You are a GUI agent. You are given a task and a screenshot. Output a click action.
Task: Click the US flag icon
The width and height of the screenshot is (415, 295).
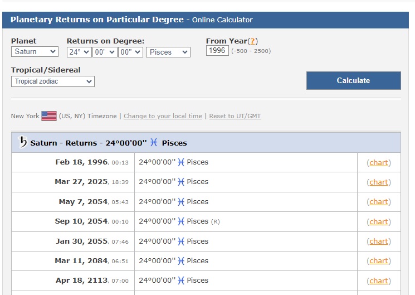[49, 116]
